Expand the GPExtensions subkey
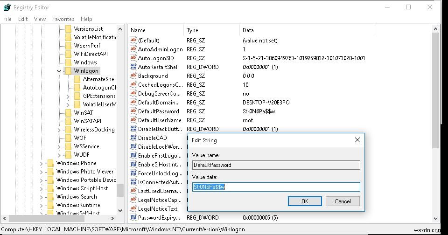The height and width of the screenshot is (235, 448). (68, 96)
